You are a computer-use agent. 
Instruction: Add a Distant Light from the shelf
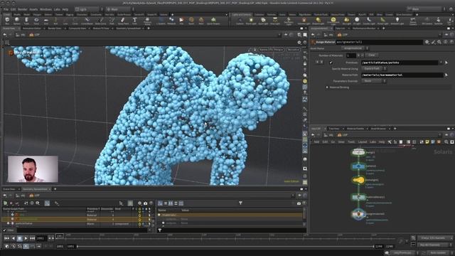click(318, 21)
